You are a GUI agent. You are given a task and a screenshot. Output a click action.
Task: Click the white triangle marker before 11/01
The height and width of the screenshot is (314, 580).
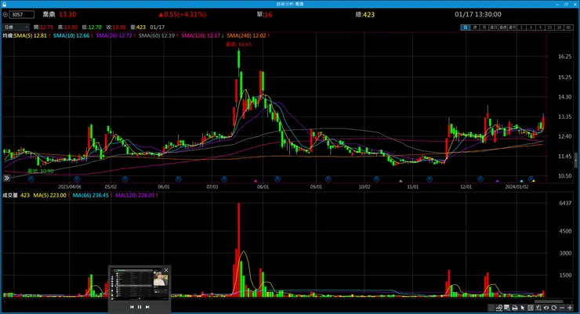click(x=401, y=181)
